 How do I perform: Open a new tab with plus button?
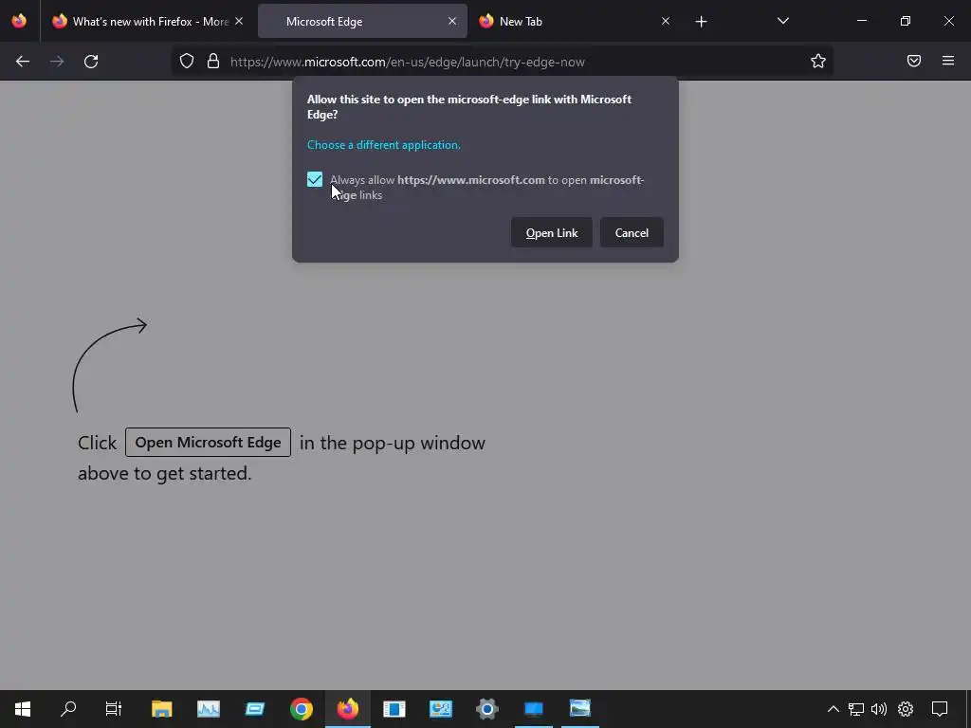pyautogui.click(x=701, y=22)
